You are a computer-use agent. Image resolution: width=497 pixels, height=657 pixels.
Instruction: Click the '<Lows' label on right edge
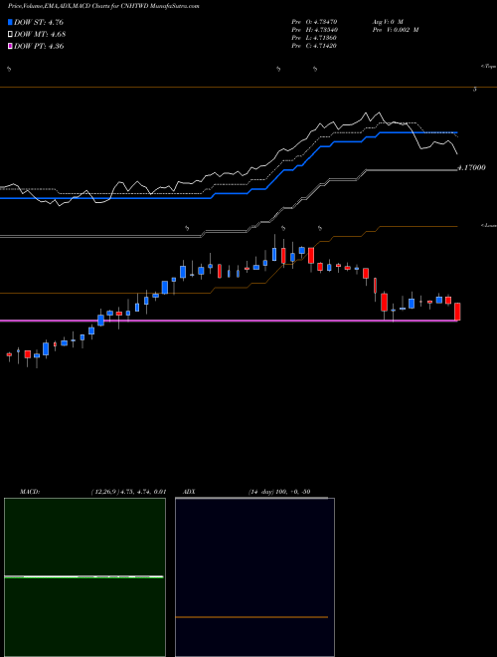488,225
